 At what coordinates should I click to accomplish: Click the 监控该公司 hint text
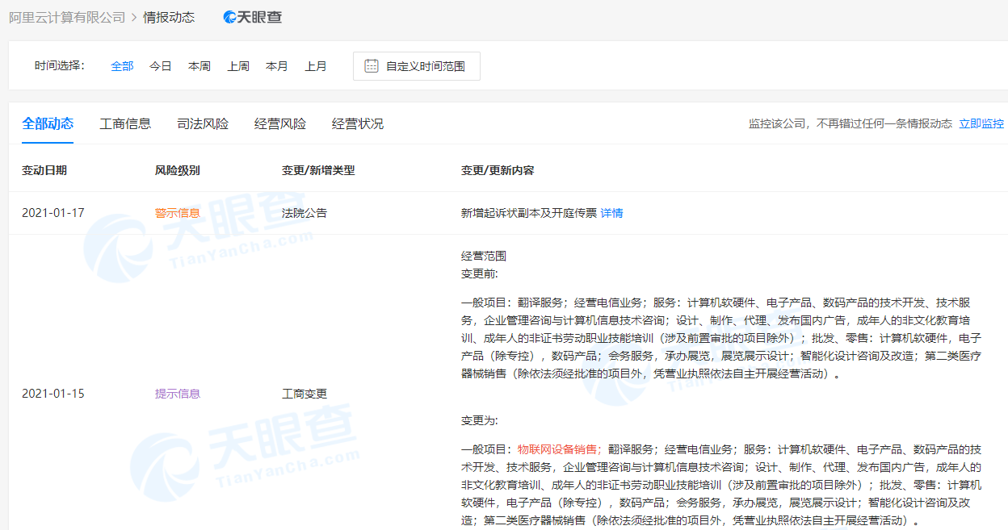(x=850, y=123)
